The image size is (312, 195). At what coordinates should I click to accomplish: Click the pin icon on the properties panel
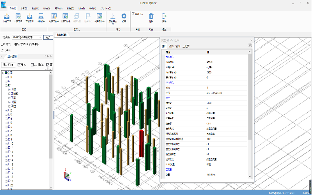point(250,45)
